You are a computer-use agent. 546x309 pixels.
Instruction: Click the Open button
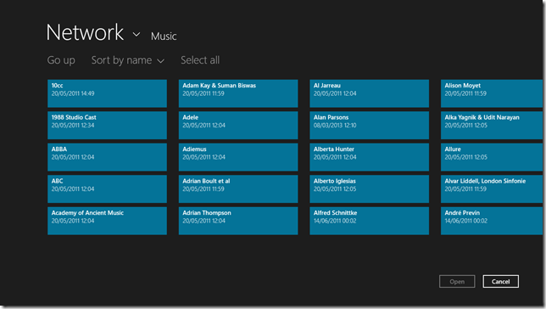457,282
